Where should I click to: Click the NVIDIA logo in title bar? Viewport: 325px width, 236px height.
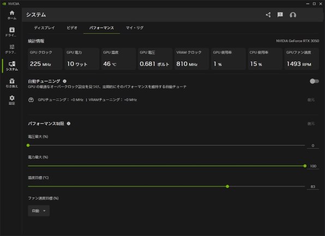click(4, 4)
